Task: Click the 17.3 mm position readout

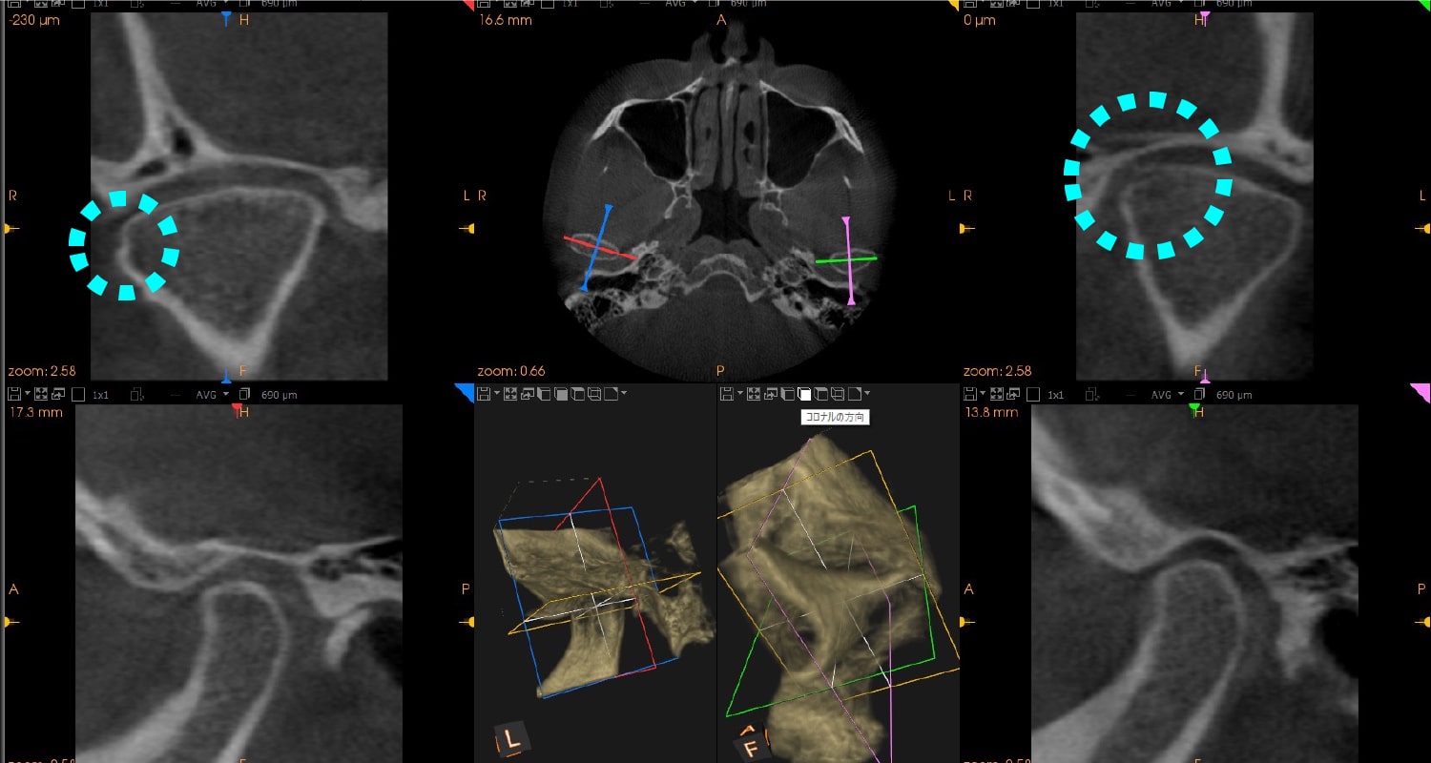Action: [x=36, y=413]
